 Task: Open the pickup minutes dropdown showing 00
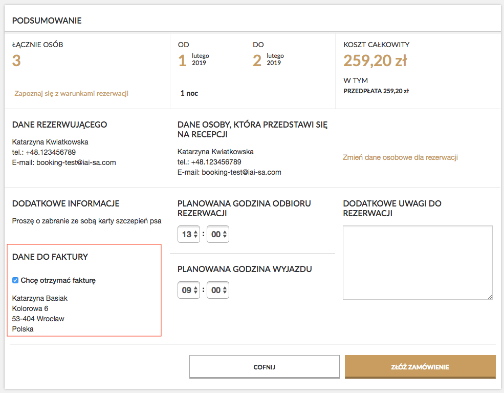click(x=218, y=234)
